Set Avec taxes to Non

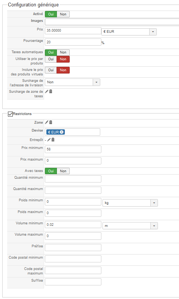click(x=63, y=171)
